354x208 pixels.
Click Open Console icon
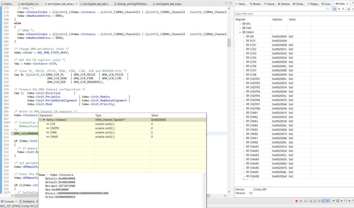tap(345, 201)
